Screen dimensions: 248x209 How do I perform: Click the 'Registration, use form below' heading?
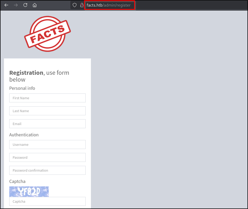tap(39, 76)
